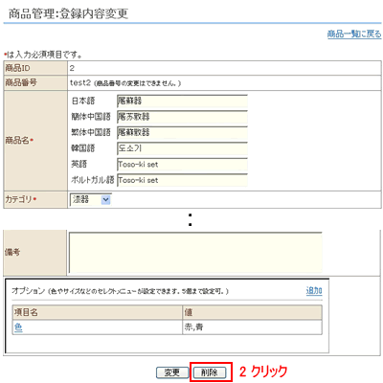This screenshot has height=383, width=383.
Task: Click the 英語 Toso-ki set field
Action: point(182,165)
